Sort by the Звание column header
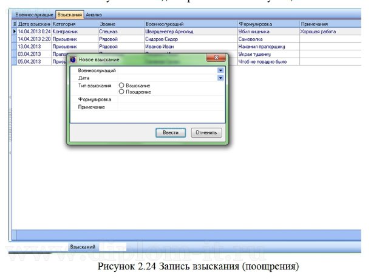This screenshot has height=279, width=388. coord(121,24)
